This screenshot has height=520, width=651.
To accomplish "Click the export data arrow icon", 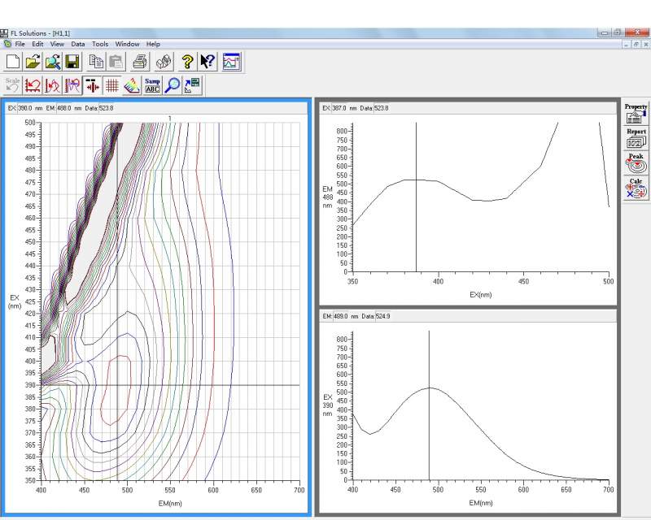I will tap(192, 85).
